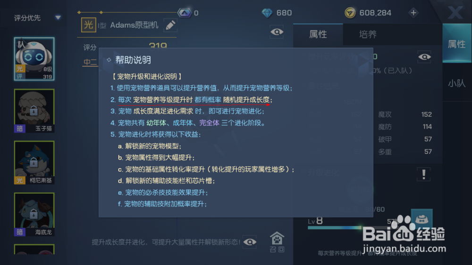The image size is (472, 265).
Task: Select the locked 玉子猫 pet thumbnail
Action: click(34, 111)
